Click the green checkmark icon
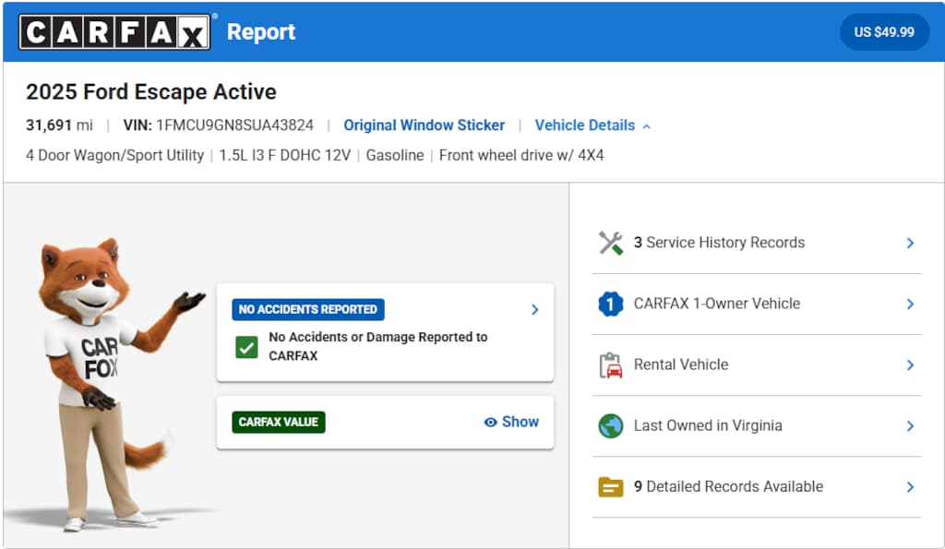The image size is (945, 549). (x=246, y=347)
